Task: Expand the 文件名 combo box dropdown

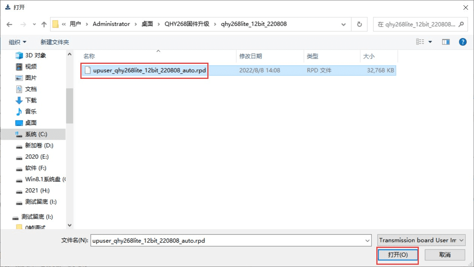Action: point(368,240)
